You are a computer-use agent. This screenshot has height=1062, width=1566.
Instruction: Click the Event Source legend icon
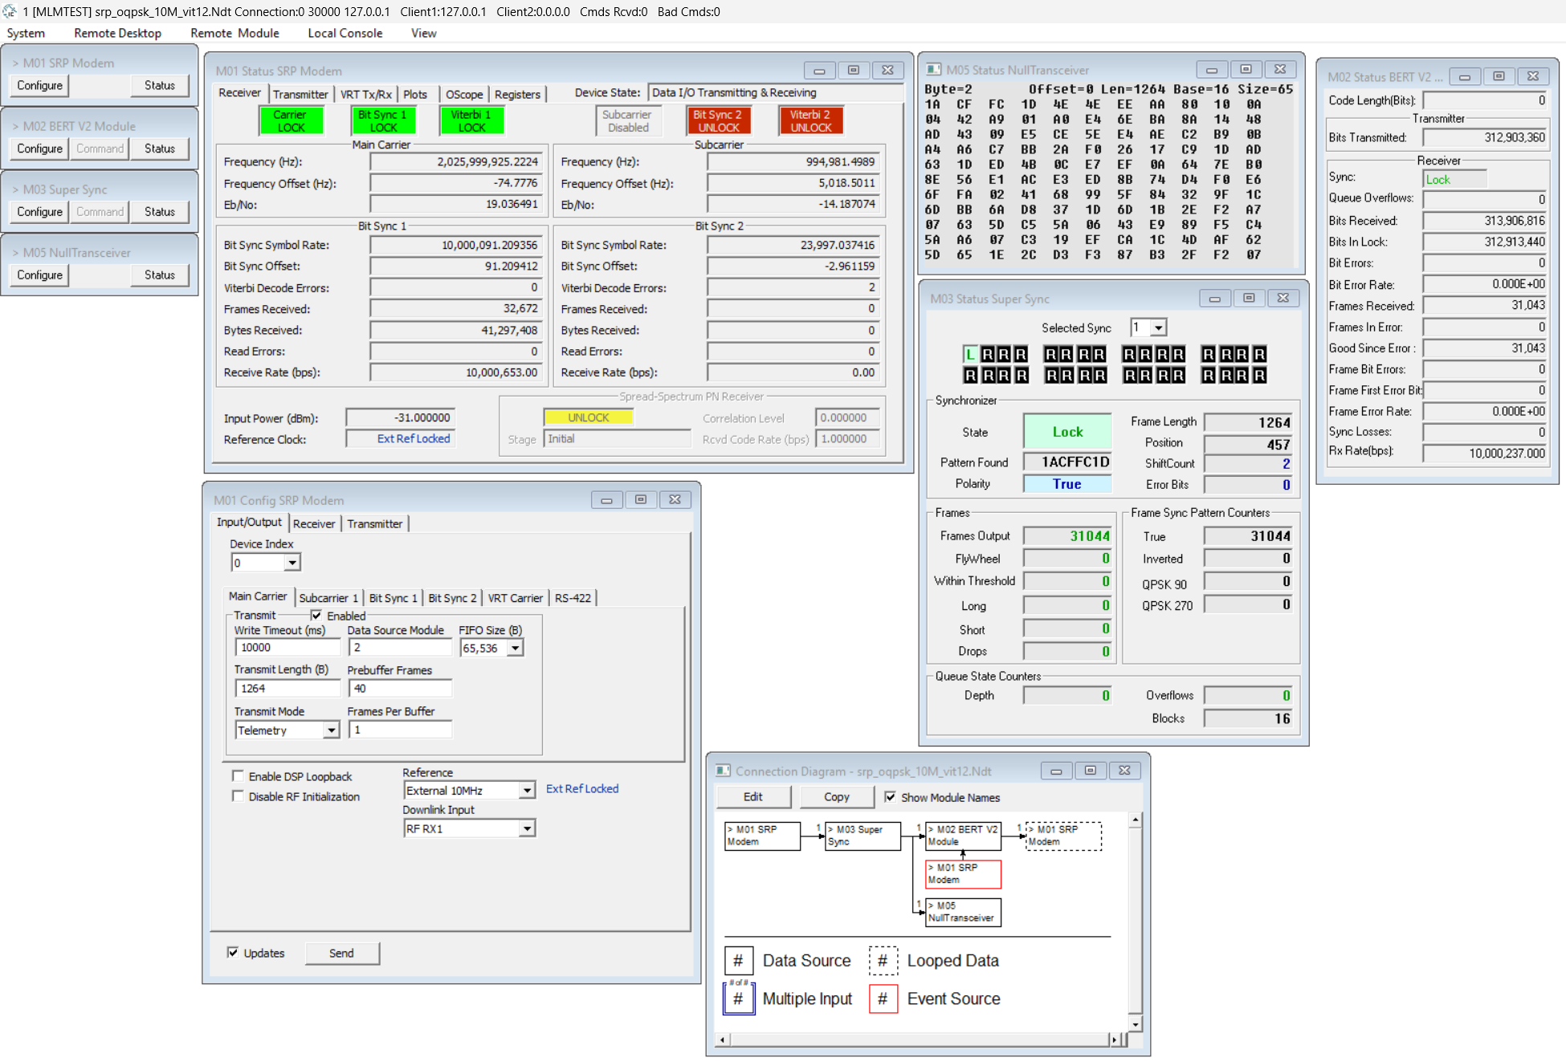pyautogui.click(x=883, y=999)
